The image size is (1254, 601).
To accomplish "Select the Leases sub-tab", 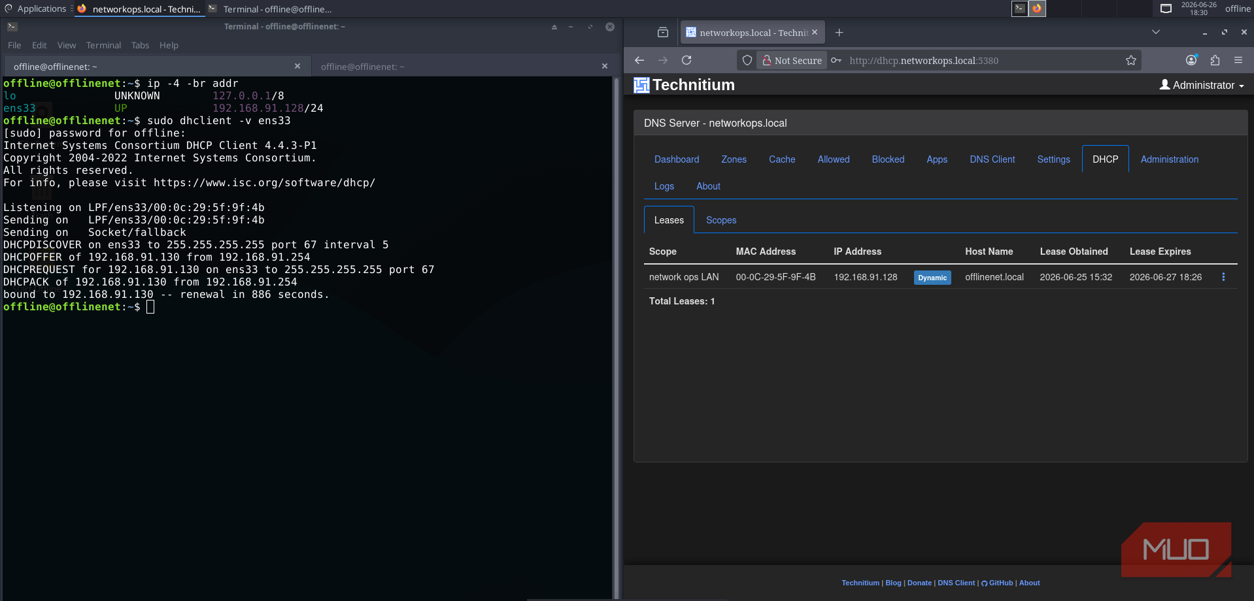I will [669, 220].
